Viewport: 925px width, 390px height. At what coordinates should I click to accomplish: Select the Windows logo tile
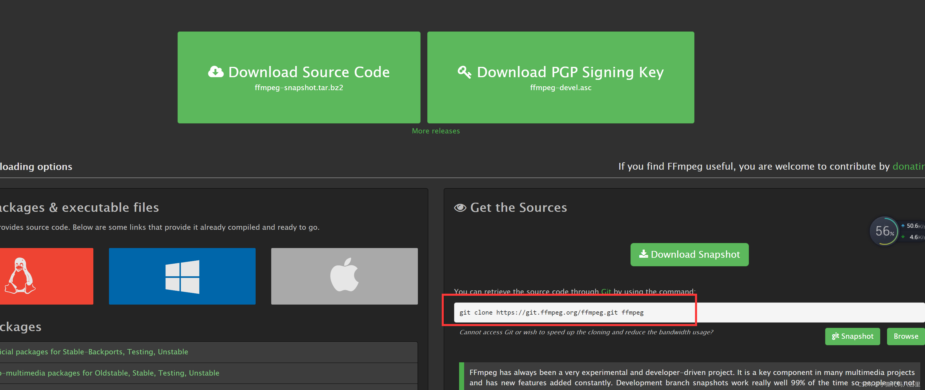click(182, 276)
